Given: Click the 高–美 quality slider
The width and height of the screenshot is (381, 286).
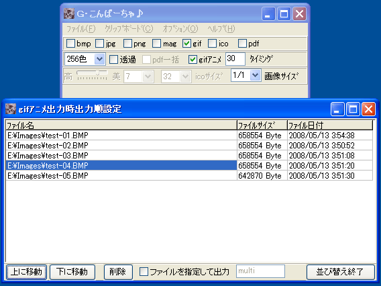Looking at the screenshot, I should click(92, 75).
